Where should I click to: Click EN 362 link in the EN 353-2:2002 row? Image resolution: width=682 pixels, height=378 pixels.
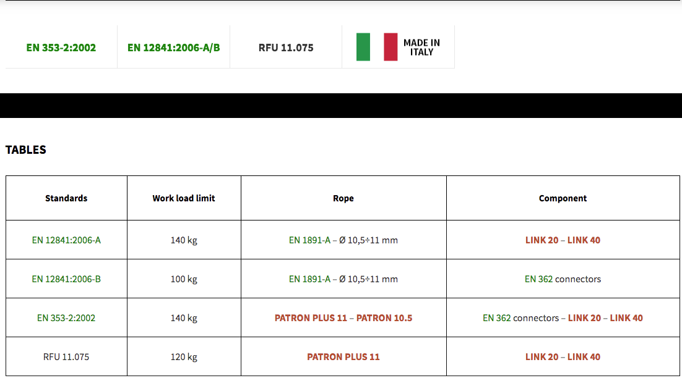(496, 318)
